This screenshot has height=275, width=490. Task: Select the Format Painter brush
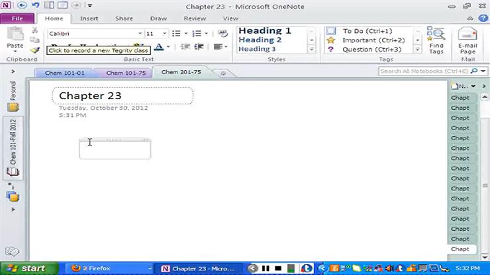34,50
